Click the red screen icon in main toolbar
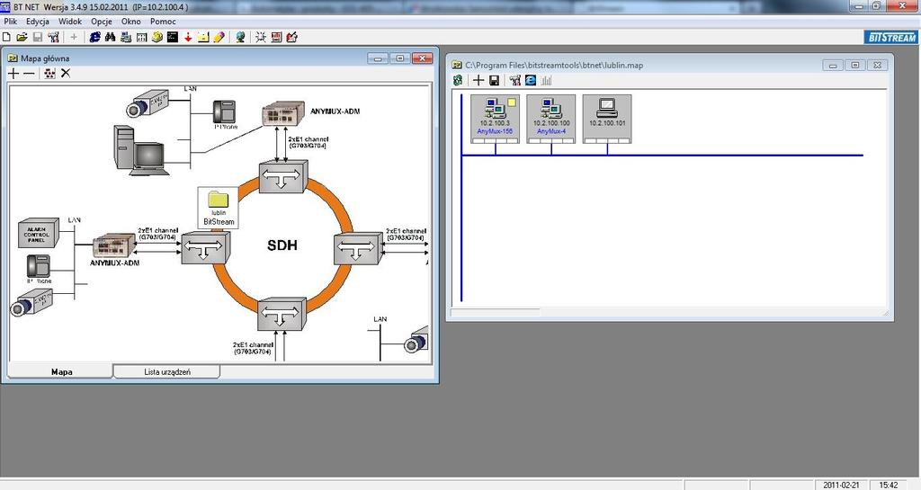 [276, 37]
